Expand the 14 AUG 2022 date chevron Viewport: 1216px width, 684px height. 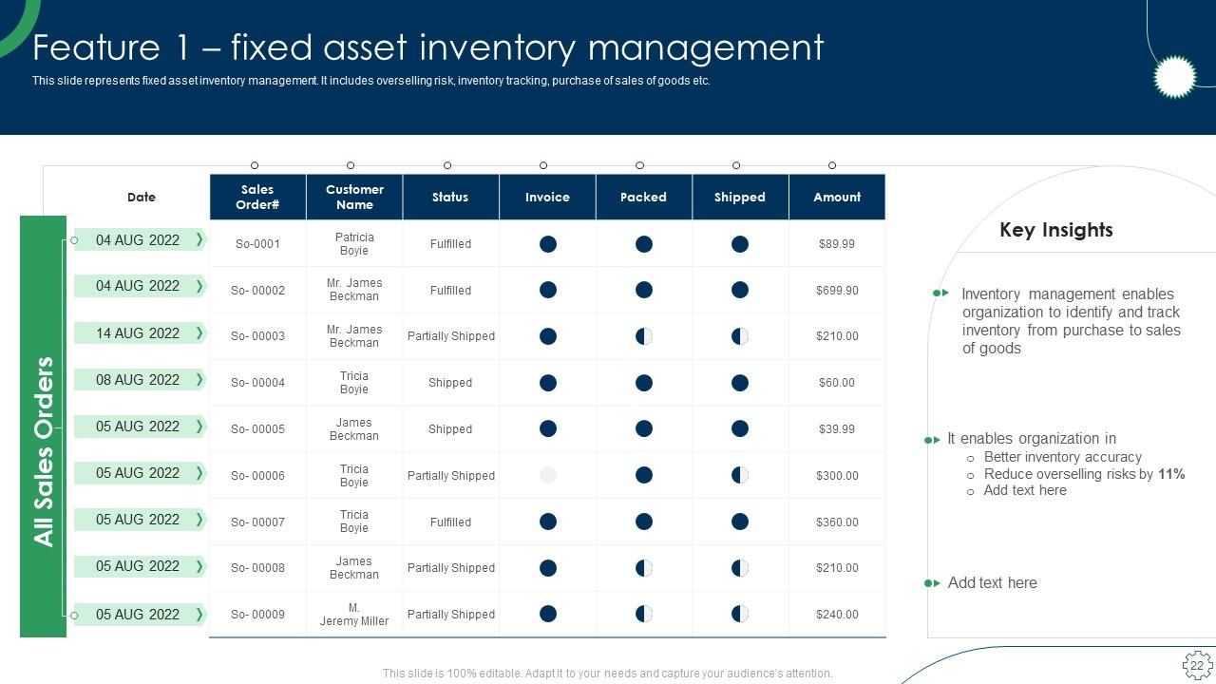point(199,332)
